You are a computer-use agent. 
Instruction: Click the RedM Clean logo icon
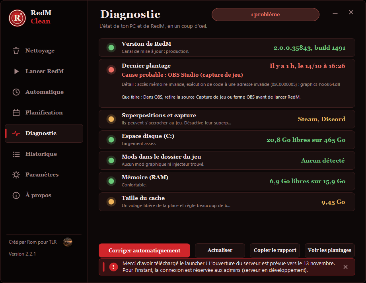click(x=17, y=18)
